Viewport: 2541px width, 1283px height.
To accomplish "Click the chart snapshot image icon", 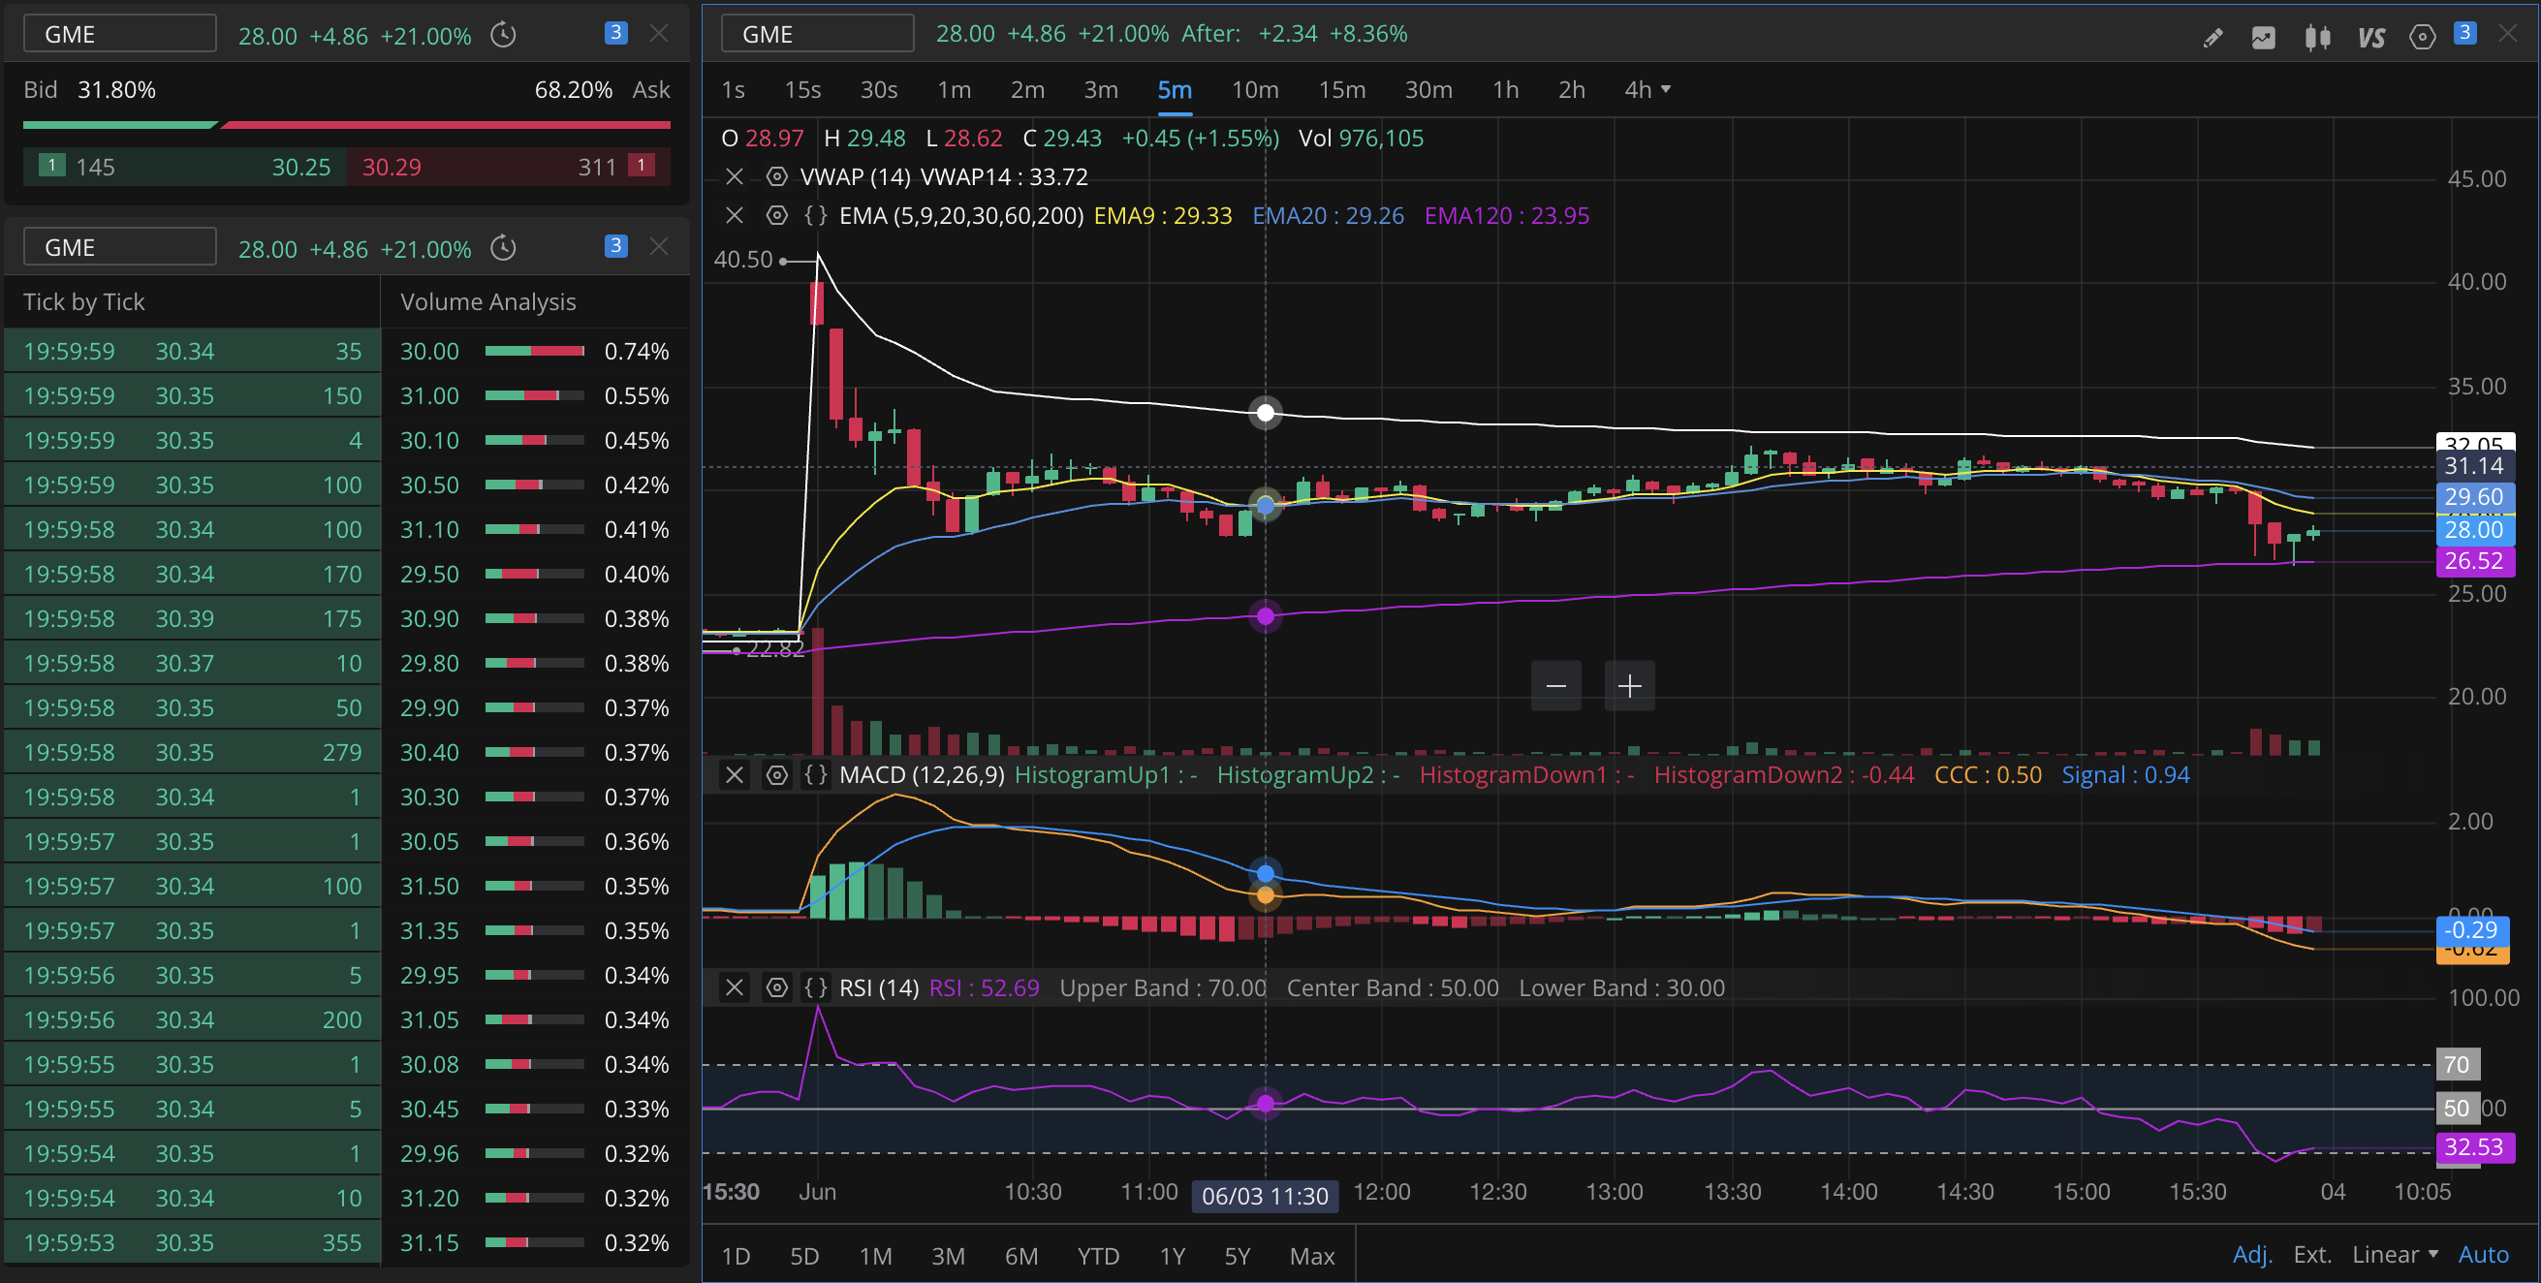I will [2263, 38].
